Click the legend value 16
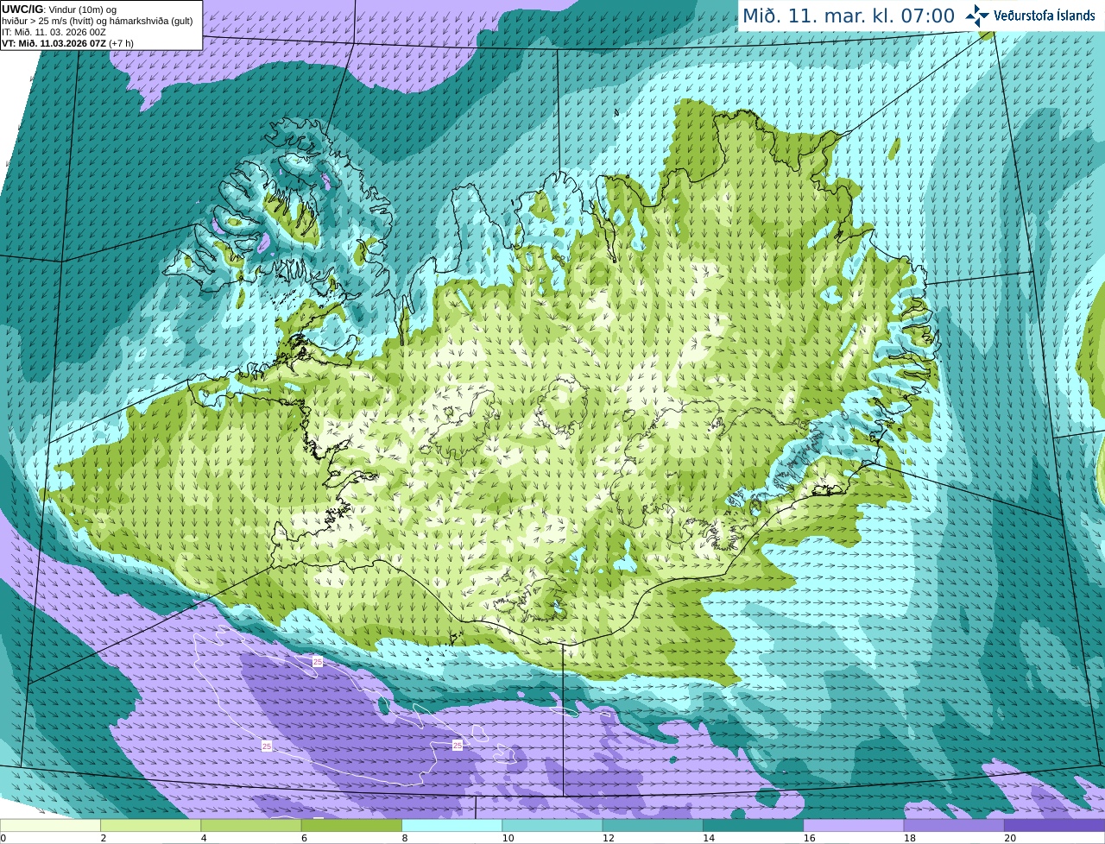The width and height of the screenshot is (1105, 844). 809,838
